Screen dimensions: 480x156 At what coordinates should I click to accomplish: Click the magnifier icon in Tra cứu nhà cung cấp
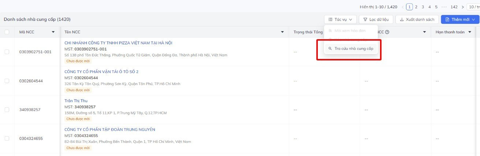coord(330,48)
